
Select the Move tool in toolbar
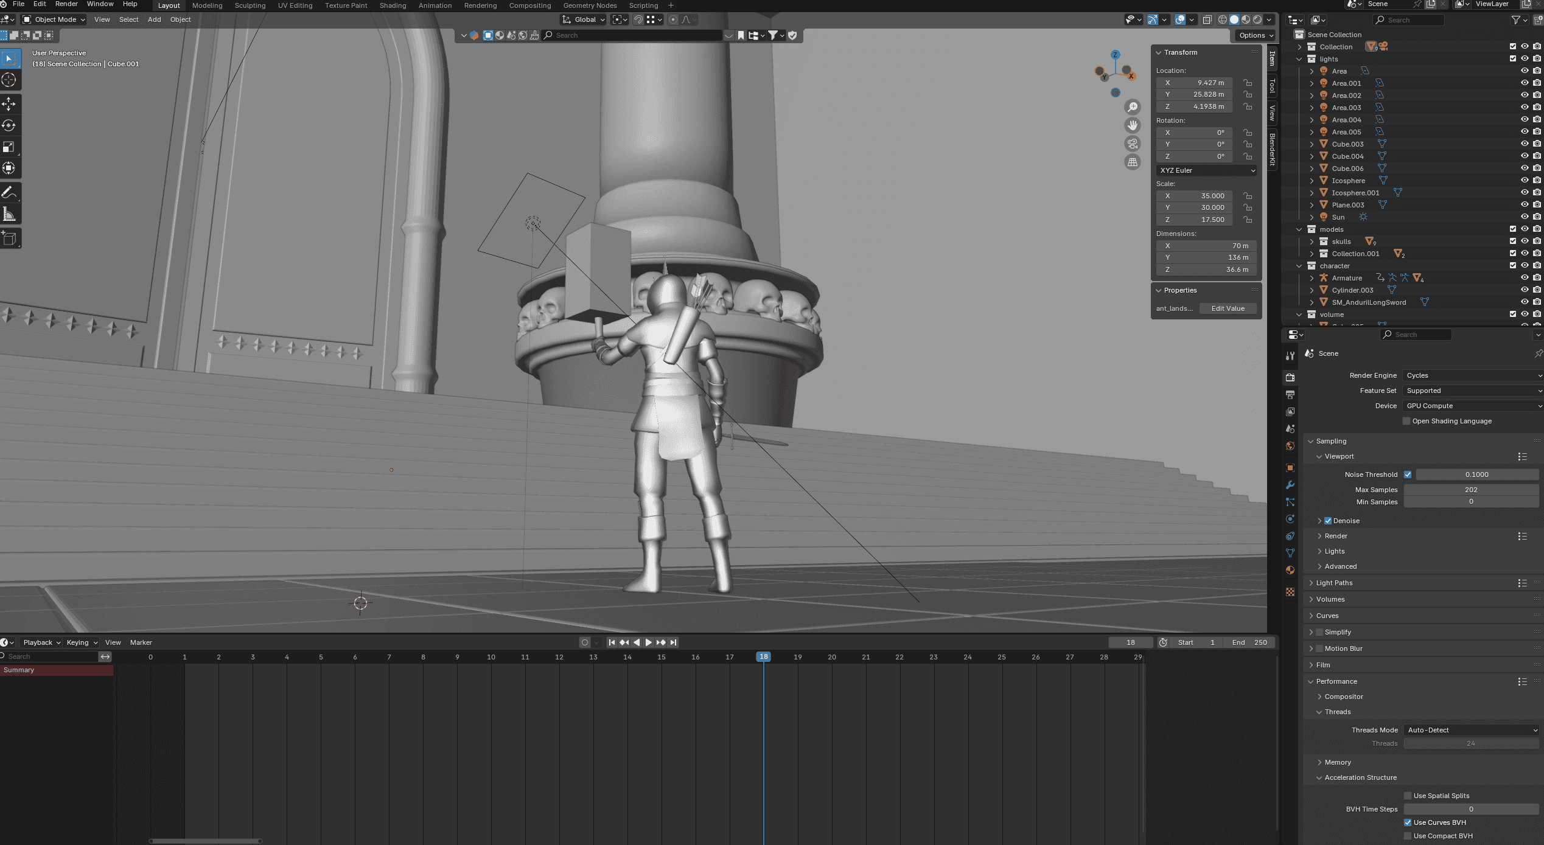pos(9,104)
